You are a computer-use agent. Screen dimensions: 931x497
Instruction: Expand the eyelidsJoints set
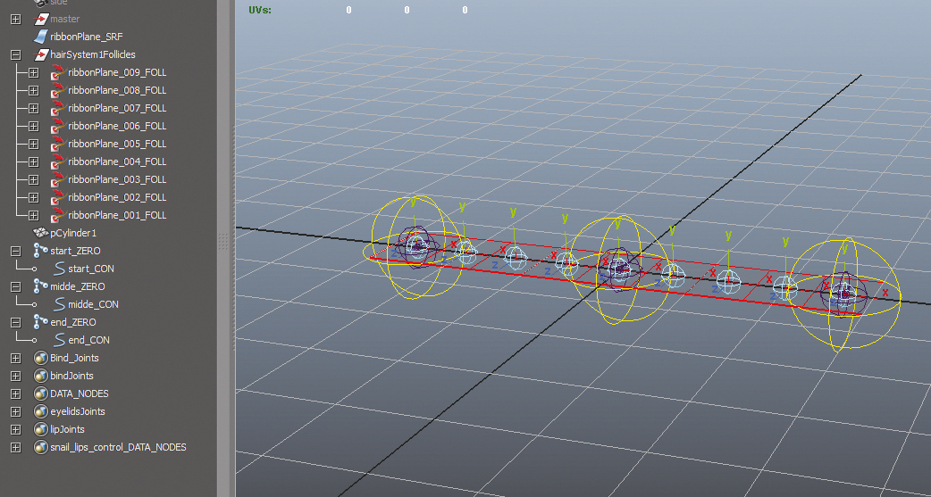coord(16,411)
